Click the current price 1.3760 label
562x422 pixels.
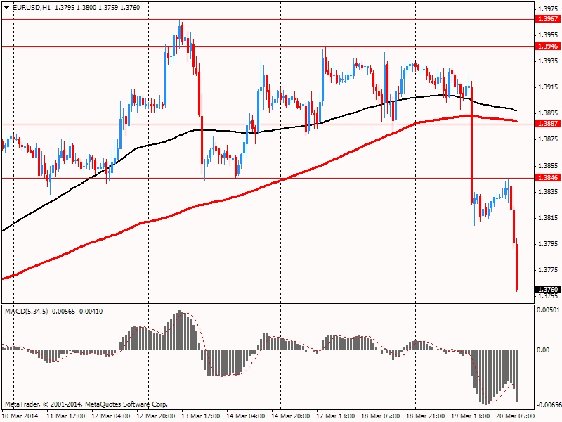pos(547,290)
